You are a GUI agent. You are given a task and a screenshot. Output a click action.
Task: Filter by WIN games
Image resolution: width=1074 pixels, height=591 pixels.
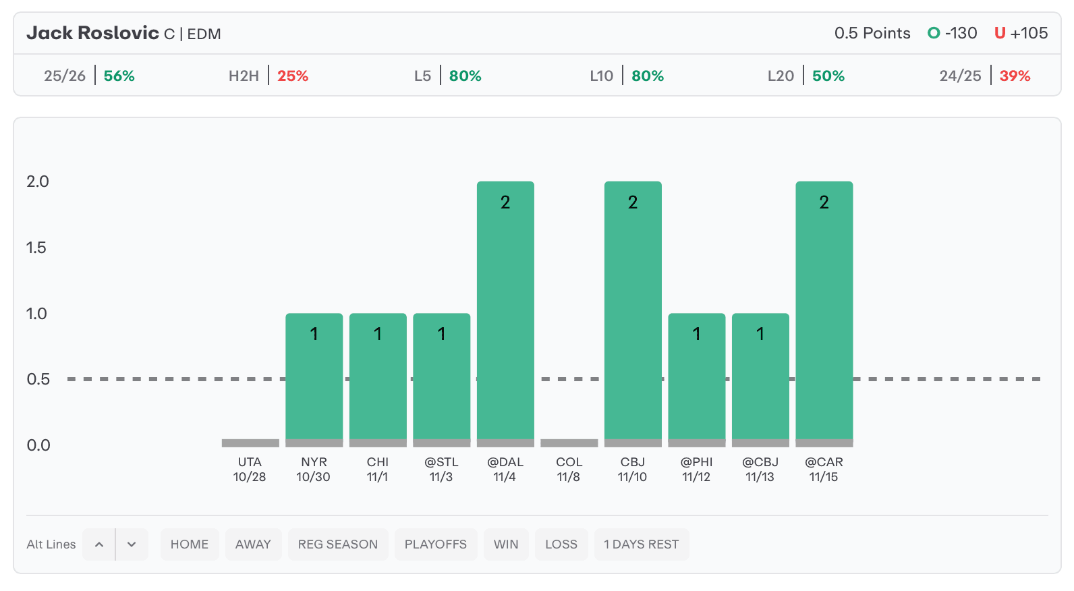(506, 544)
